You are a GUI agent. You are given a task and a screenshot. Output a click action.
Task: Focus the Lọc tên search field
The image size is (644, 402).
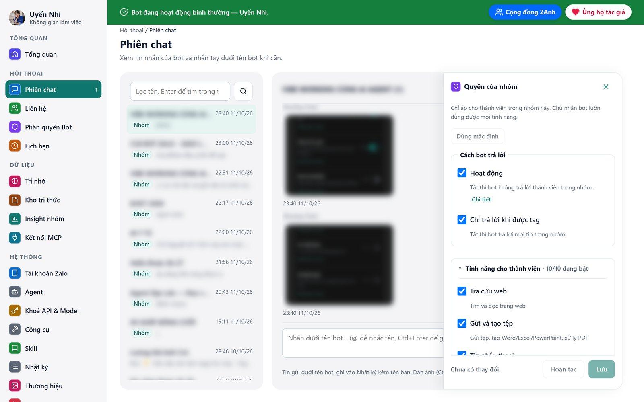180,91
